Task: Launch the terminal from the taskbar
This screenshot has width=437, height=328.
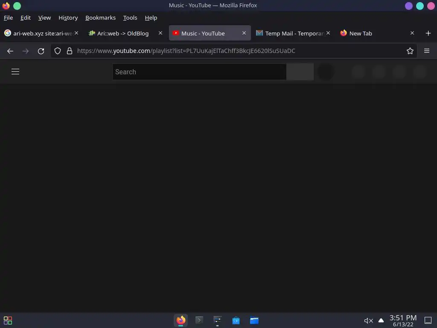Action: pyautogui.click(x=199, y=320)
